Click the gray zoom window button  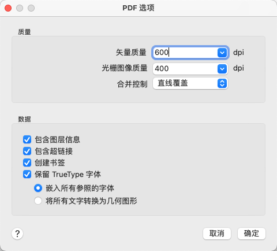tap(31, 8)
